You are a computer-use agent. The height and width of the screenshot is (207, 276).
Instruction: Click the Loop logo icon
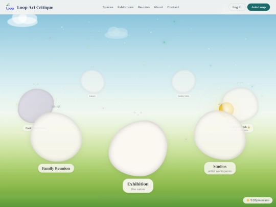click(10, 7)
